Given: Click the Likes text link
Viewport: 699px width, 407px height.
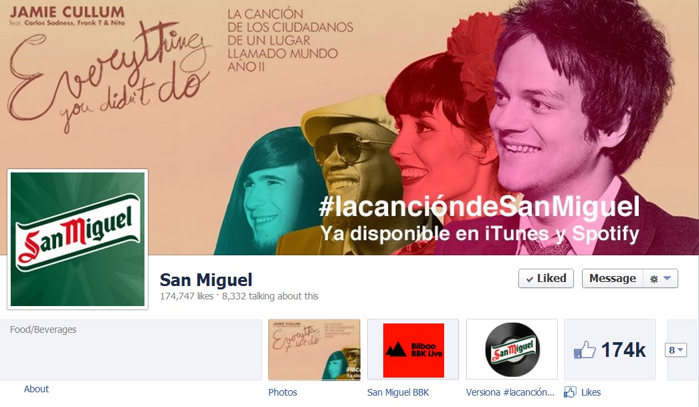Looking at the screenshot, I should 591,392.
